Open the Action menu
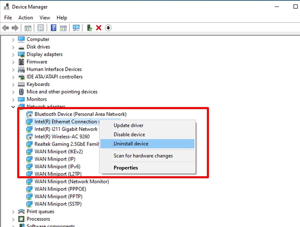This screenshot has width=300, height=227. 26,18
